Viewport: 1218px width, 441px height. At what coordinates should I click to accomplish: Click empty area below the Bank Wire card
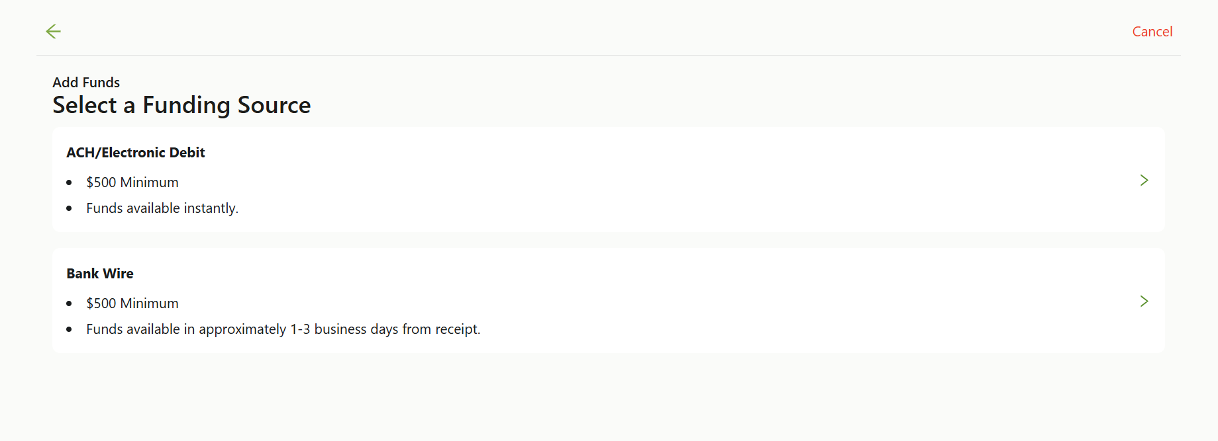609,397
